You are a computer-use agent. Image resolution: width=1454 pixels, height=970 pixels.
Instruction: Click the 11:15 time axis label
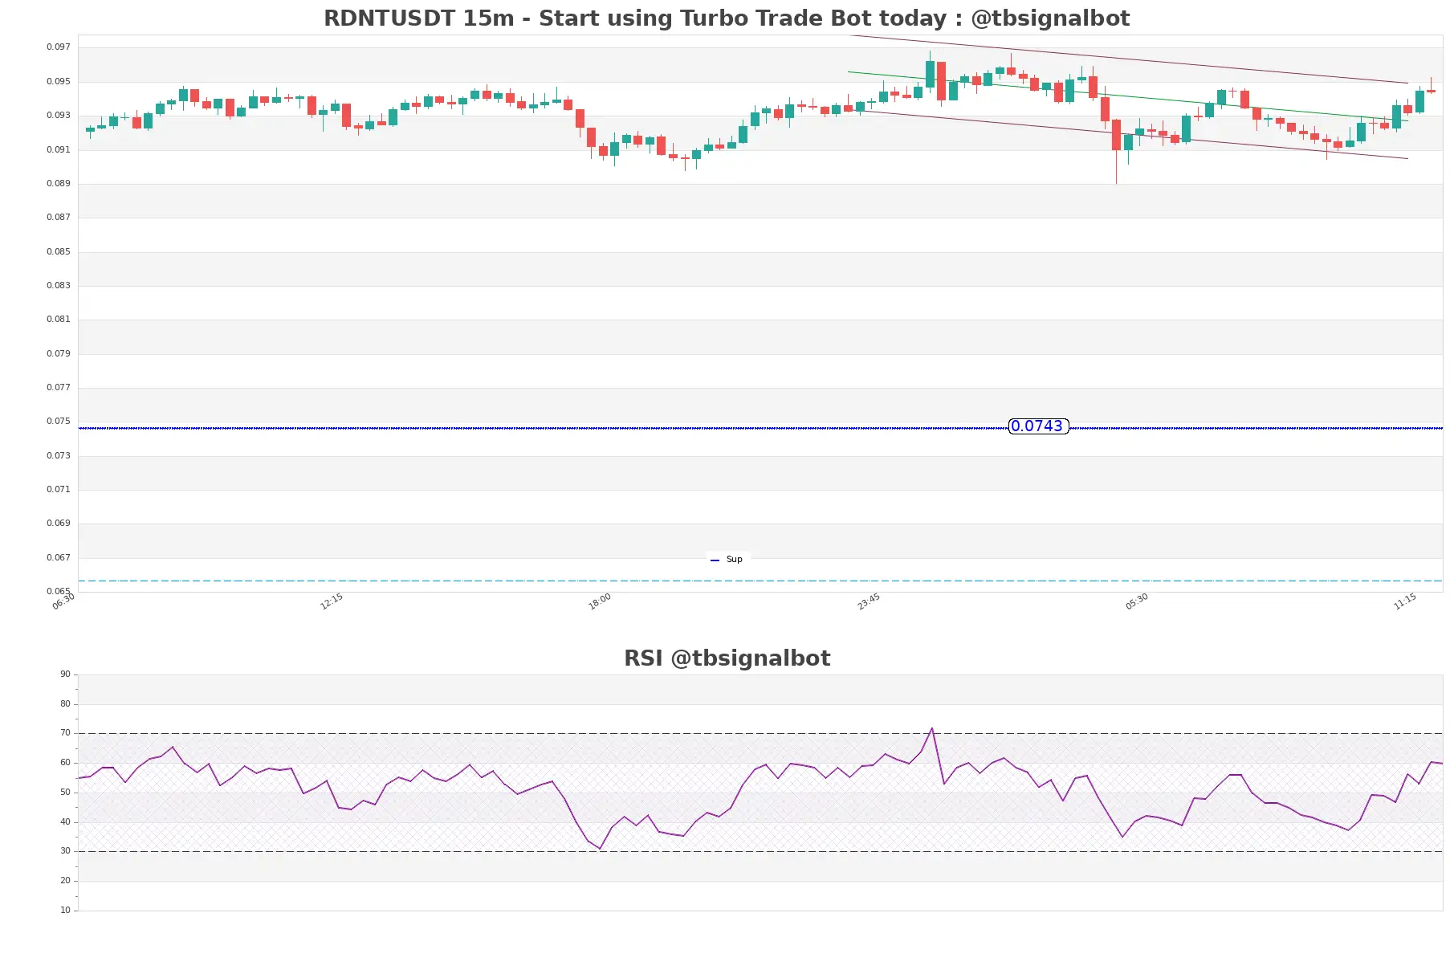1405,601
